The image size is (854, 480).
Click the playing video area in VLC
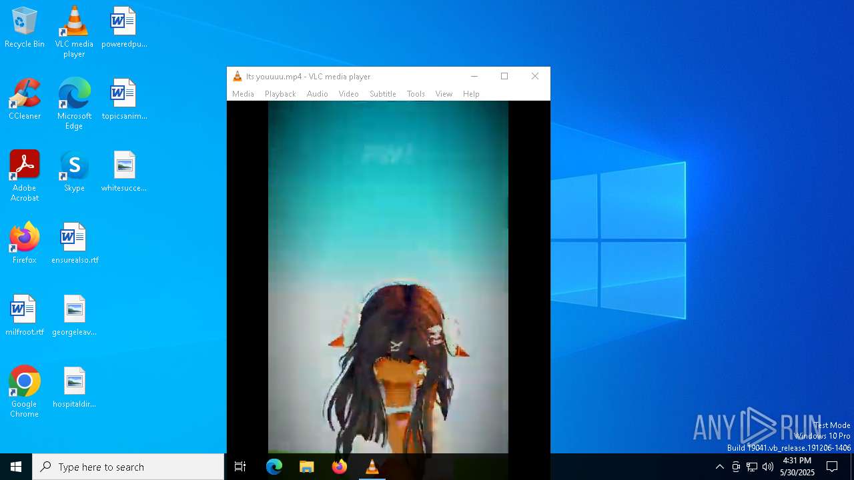pyautogui.click(x=388, y=277)
